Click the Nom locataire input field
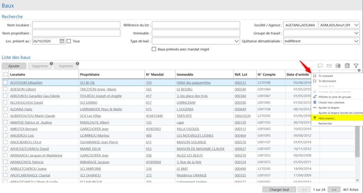The height and width of the screenshot is (193, 363). click(76, 25)
